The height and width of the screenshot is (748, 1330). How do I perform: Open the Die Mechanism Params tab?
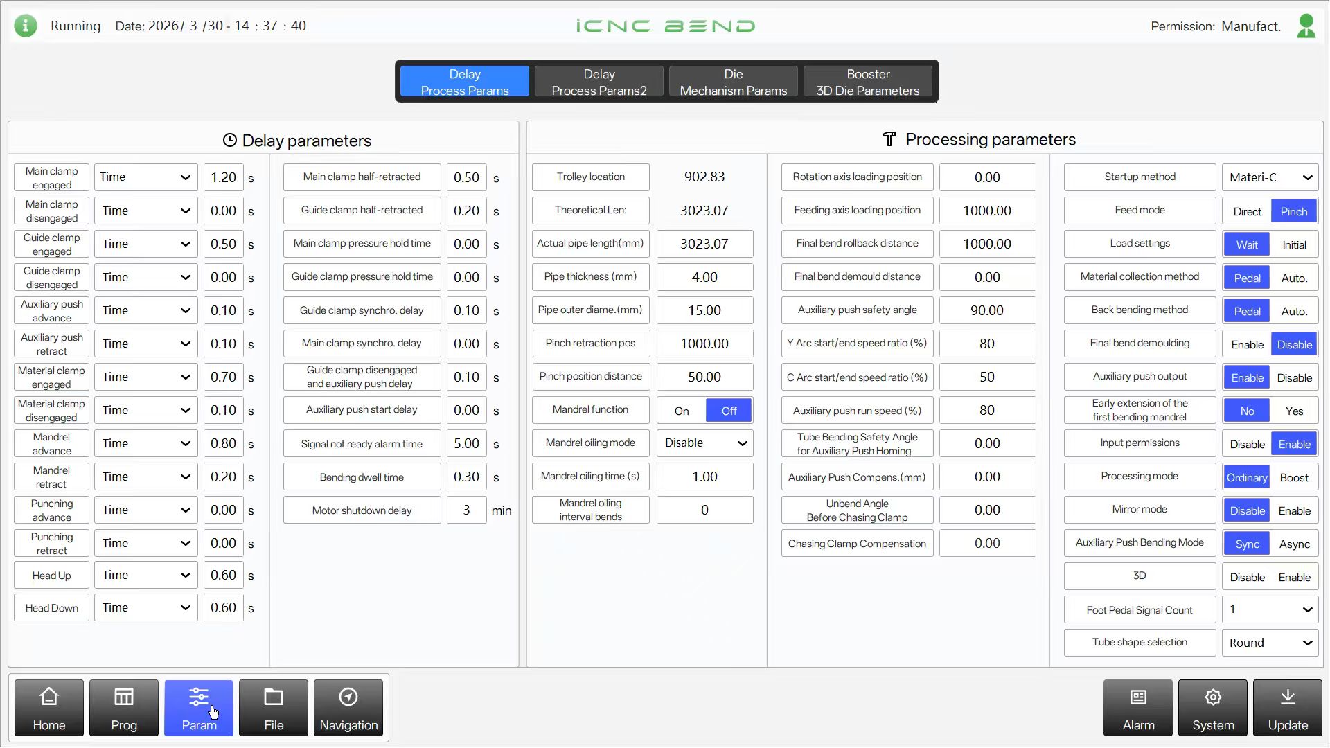pos(734,82)
